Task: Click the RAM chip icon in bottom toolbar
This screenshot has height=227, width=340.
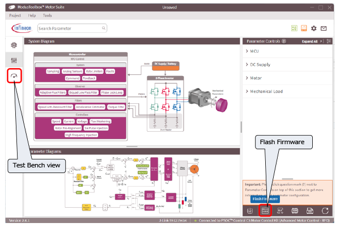Action: point(295,211)
